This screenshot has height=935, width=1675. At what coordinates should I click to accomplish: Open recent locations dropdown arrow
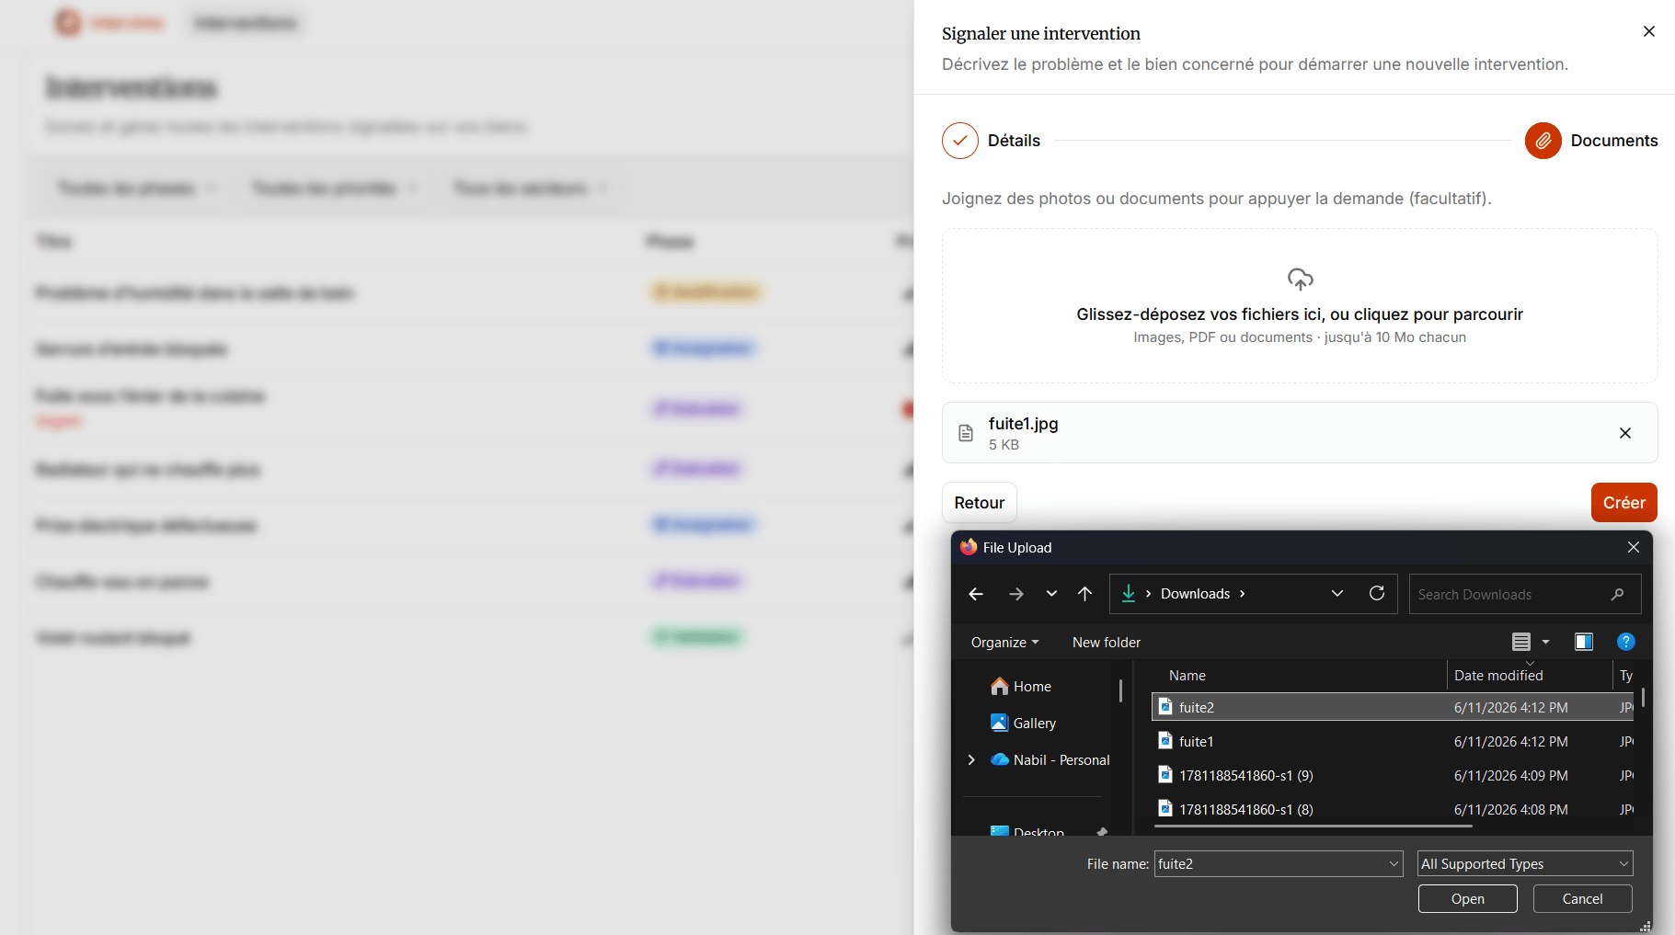click(x=1051, y=594)
